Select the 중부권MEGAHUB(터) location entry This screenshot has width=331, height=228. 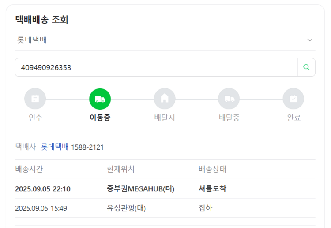point(140,189)
